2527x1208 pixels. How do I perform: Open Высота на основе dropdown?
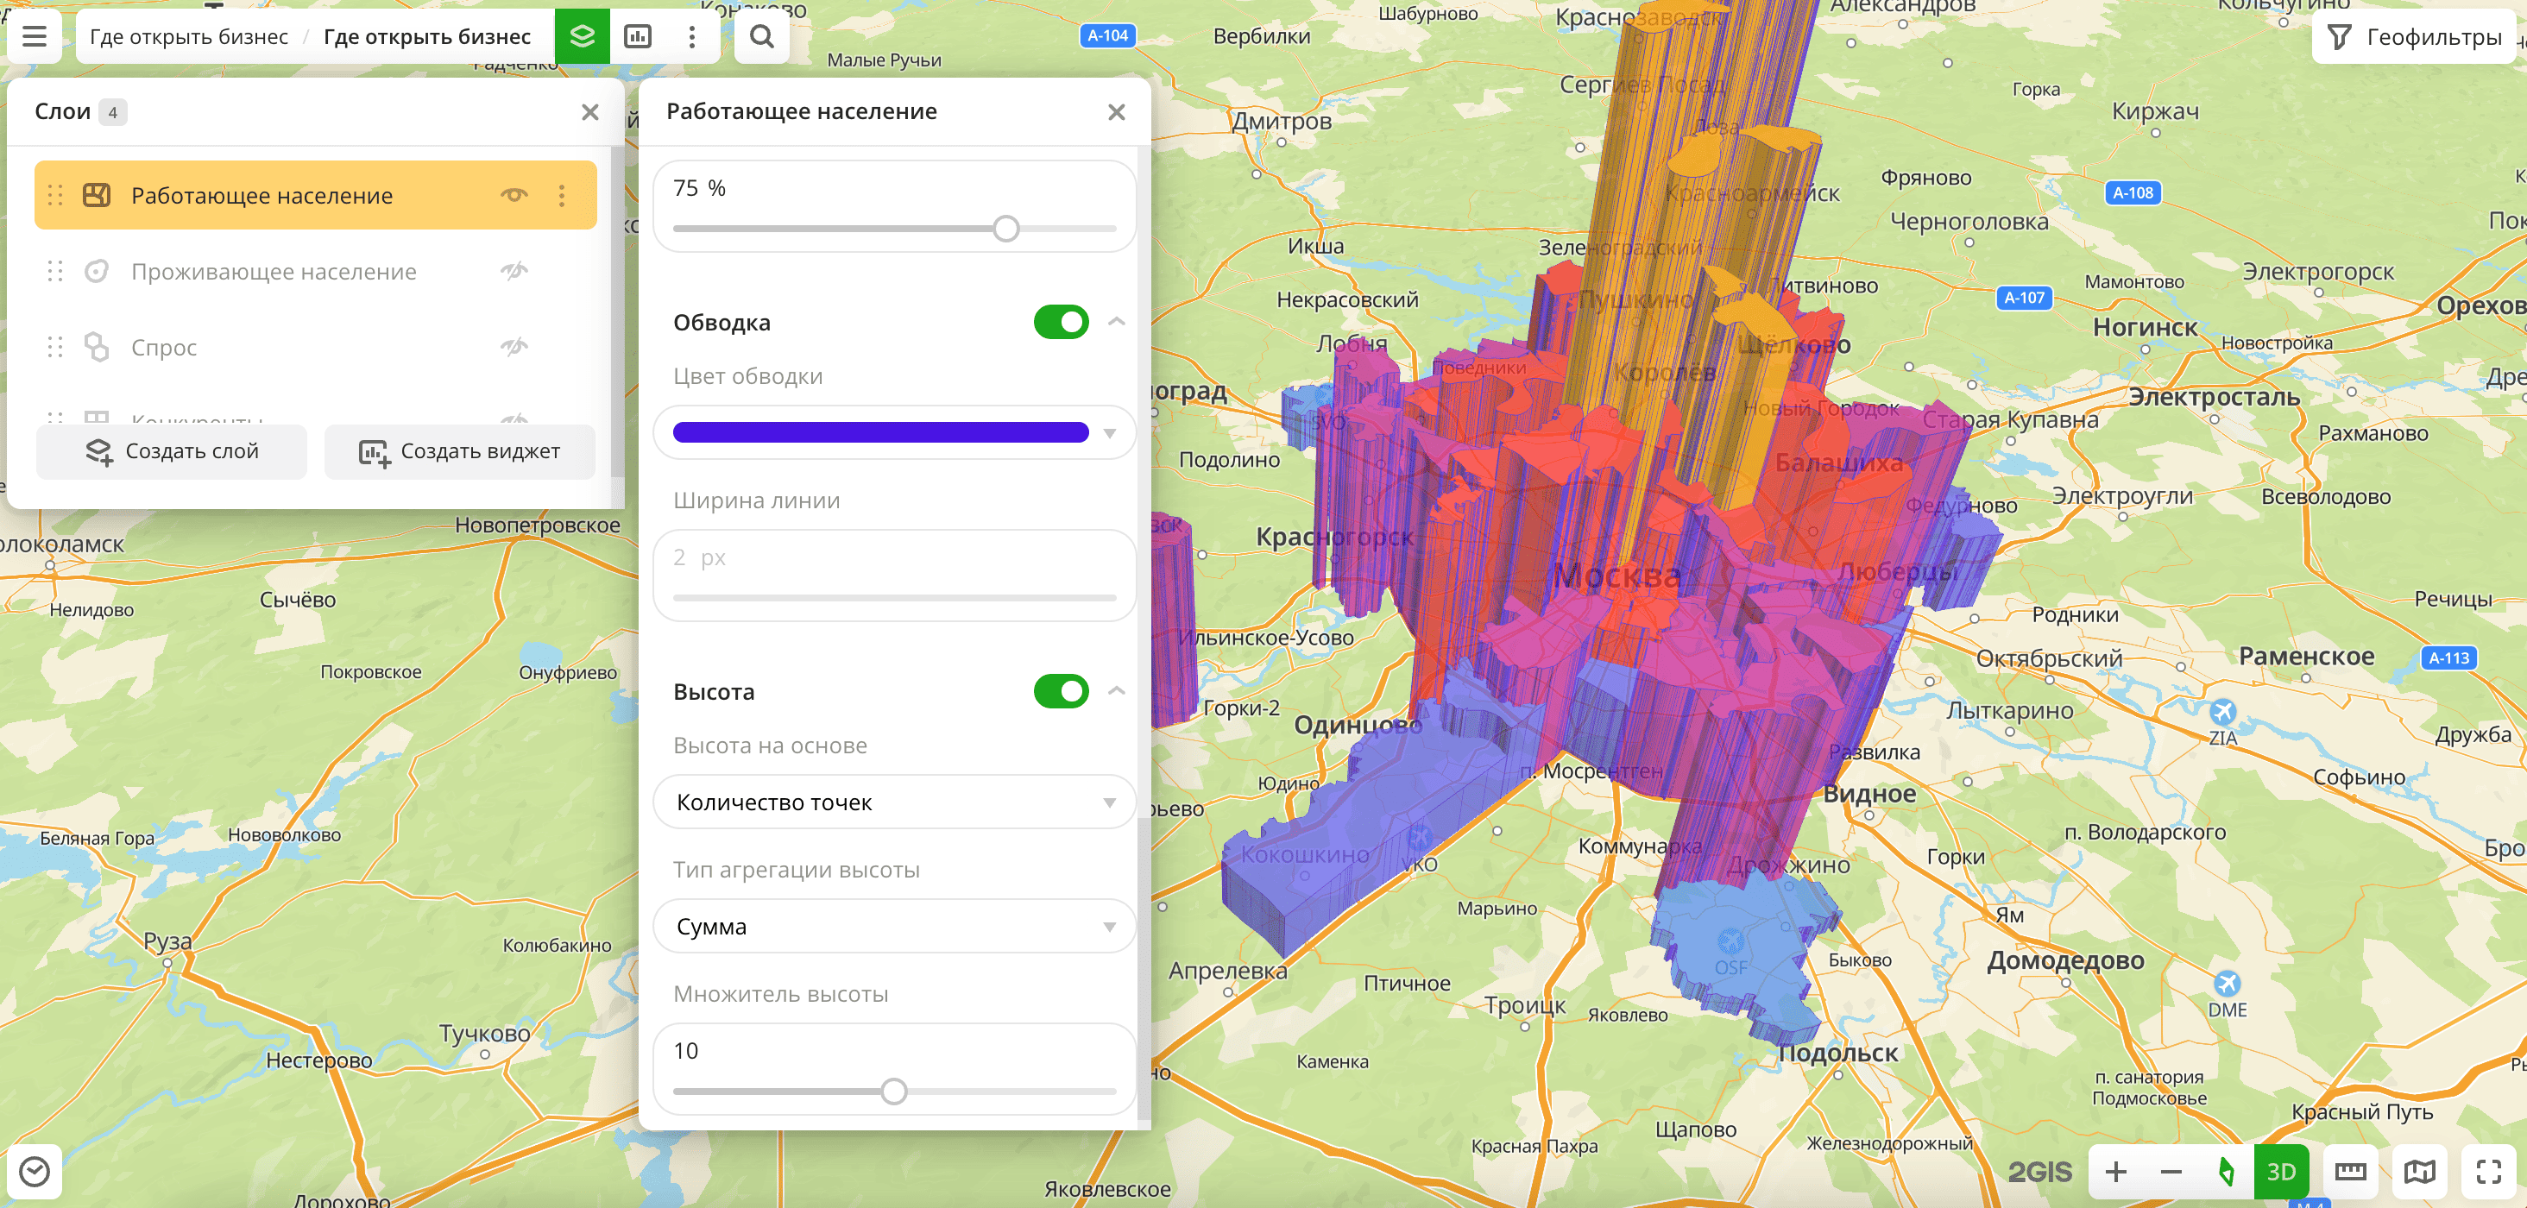tap(893, 802)
